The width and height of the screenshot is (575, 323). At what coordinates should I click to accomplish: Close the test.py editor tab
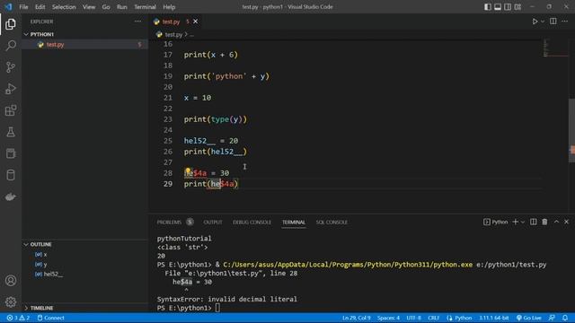pos(196,22)
